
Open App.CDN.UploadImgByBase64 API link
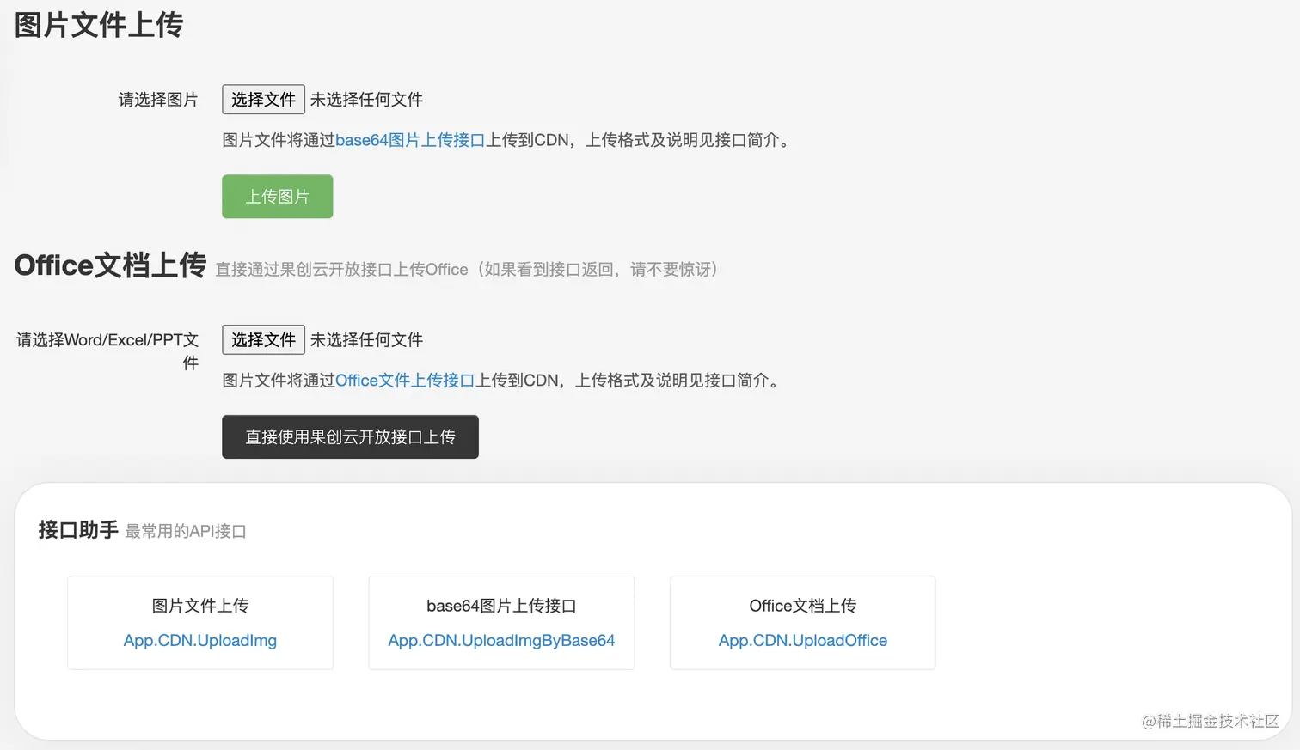click(501, 641)
